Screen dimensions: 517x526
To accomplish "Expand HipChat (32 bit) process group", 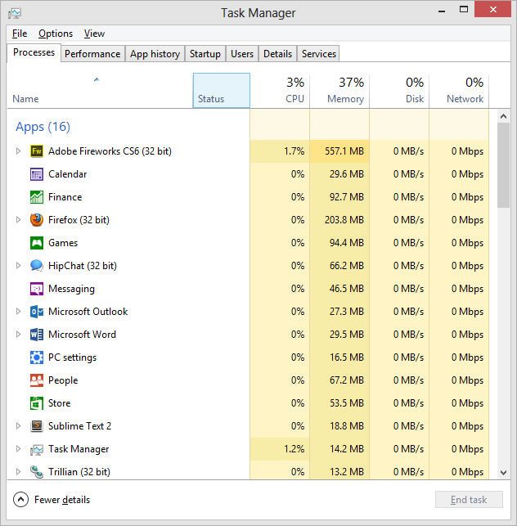I will [x=19, y=266].
